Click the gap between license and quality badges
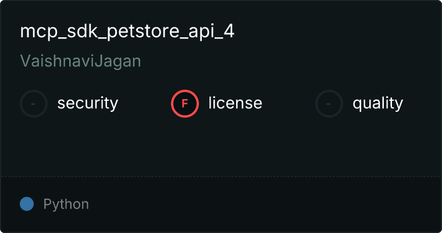Image resolution: width=442 pixels, height=233 pixels. 288,104
